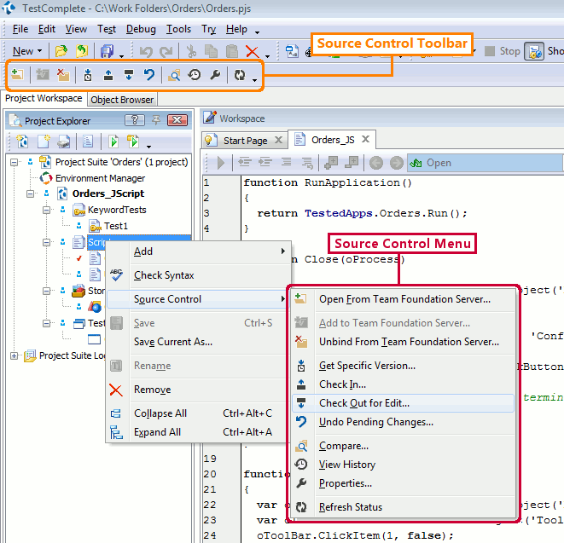Click Get Specific Version icon in source control toolbar

pyautogui.click(x=88, y=76)
